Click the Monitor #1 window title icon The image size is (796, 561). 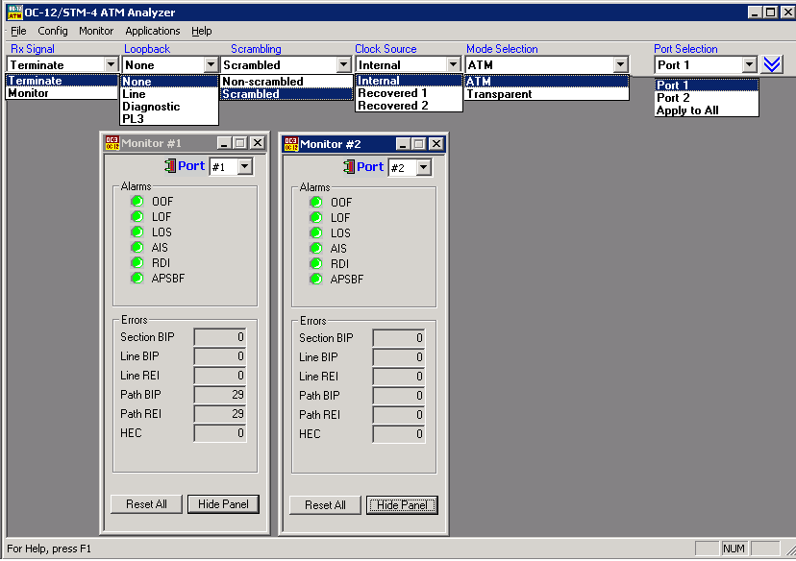pos(112,143)
